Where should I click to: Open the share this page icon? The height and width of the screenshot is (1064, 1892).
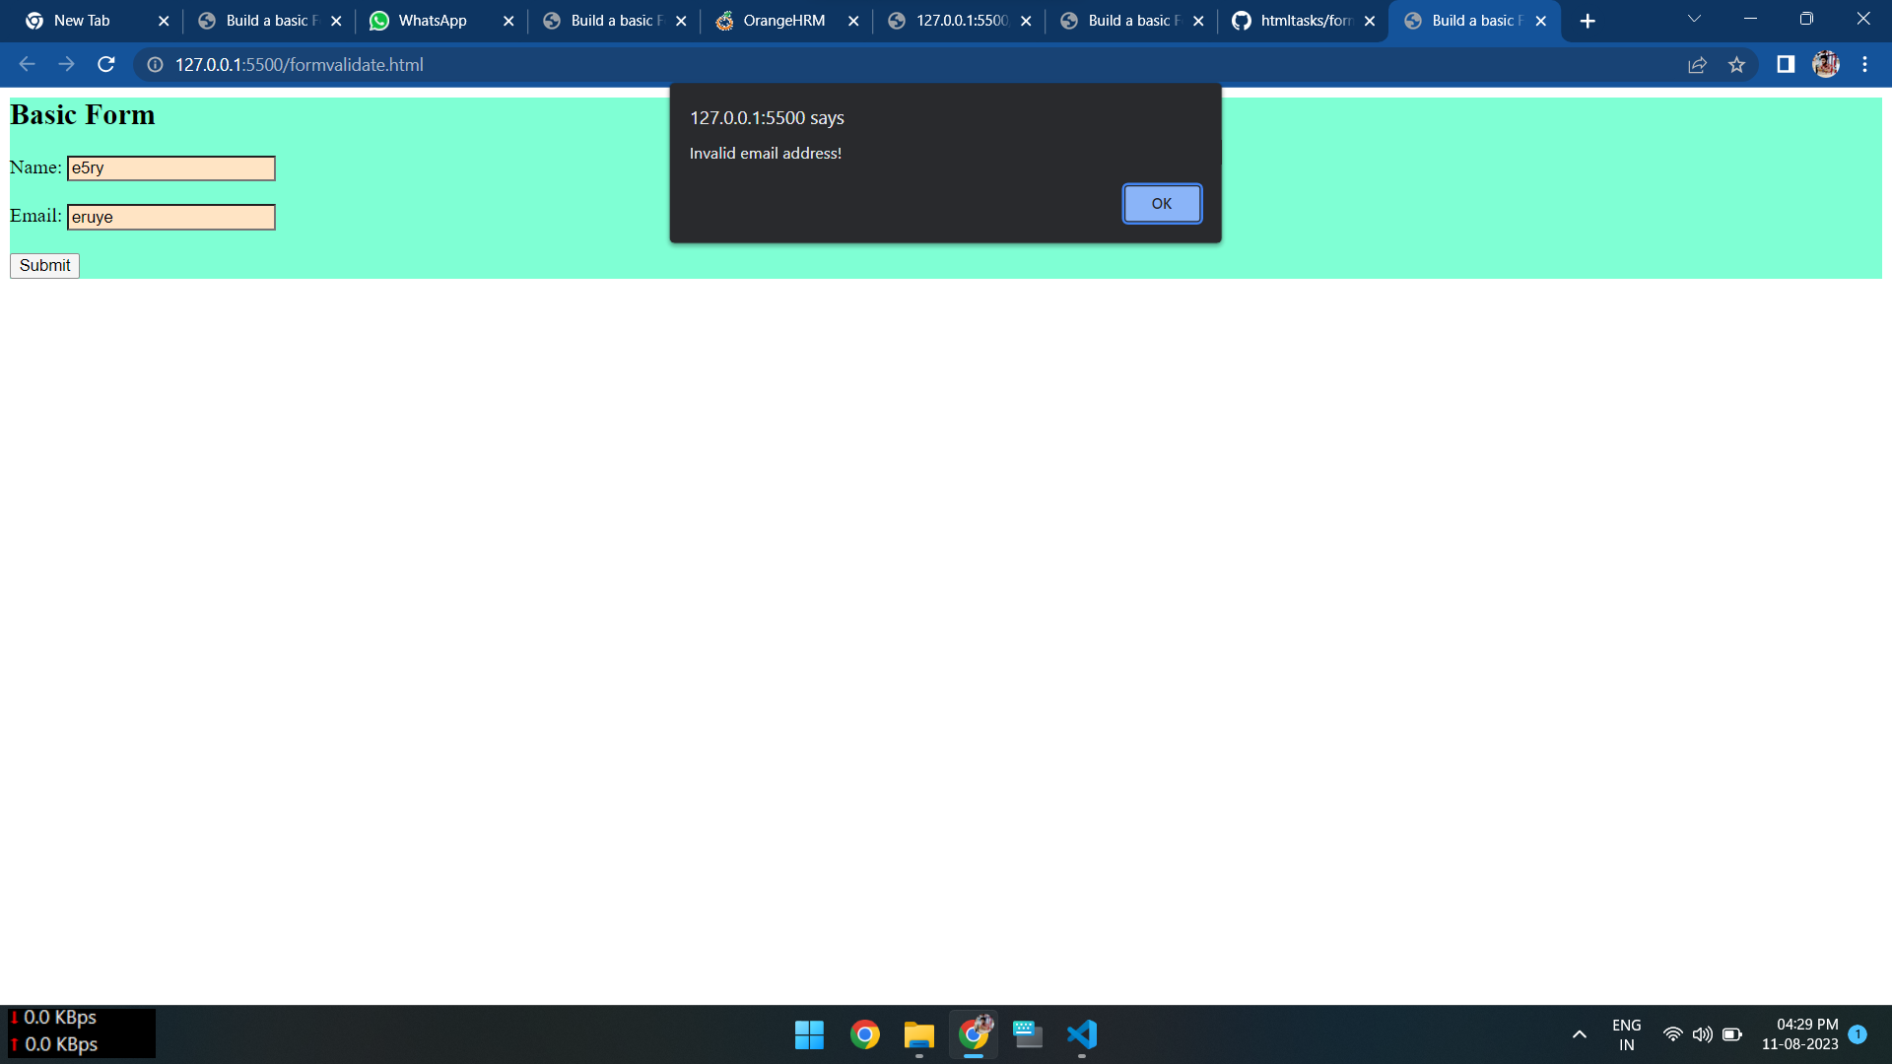pos(1697,64)
